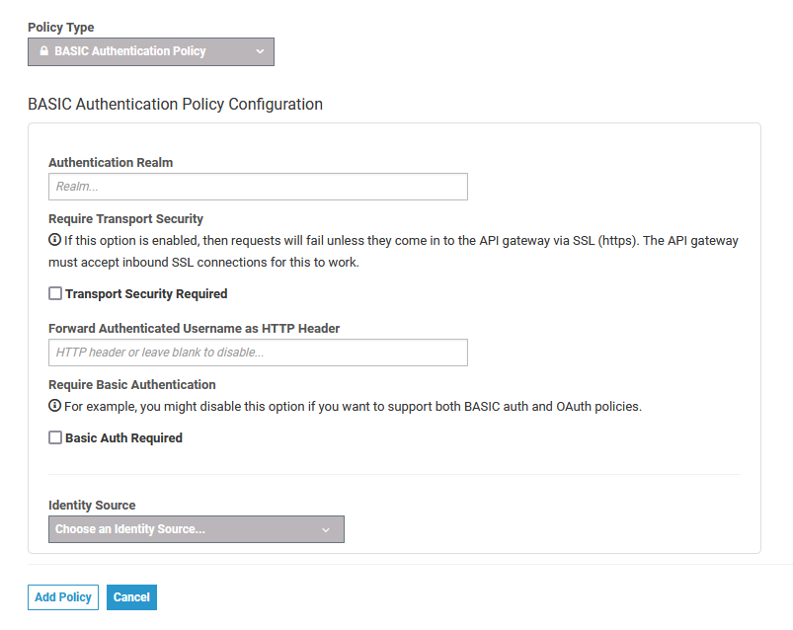This screenshot has width=793, height=630.
Task: Click the 'Transport Security Required' checkbox label
Action: (x=146, y=293)
